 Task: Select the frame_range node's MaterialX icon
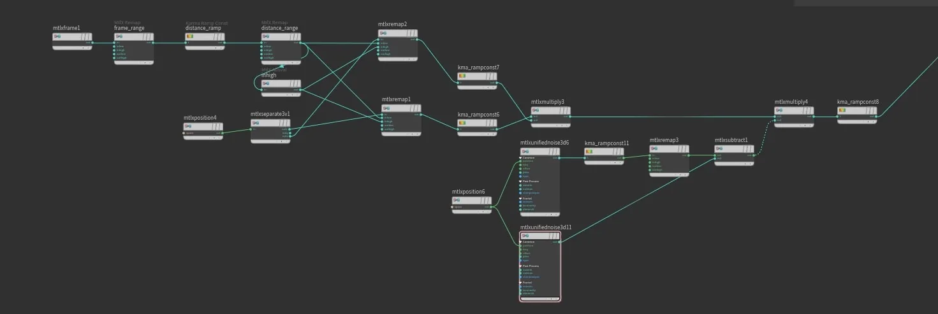point(119,37)
